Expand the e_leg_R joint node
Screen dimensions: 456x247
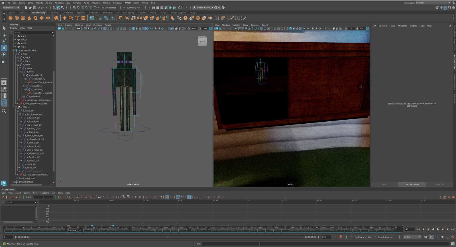coord(17,57)
